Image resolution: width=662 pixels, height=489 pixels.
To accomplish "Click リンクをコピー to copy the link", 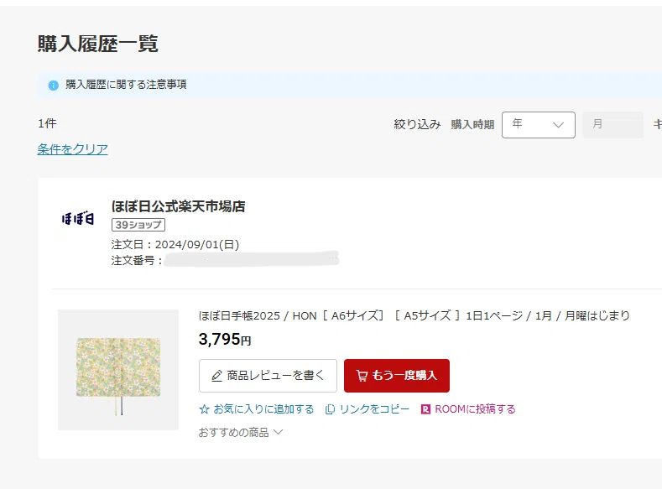I will (x=367, y=409).
